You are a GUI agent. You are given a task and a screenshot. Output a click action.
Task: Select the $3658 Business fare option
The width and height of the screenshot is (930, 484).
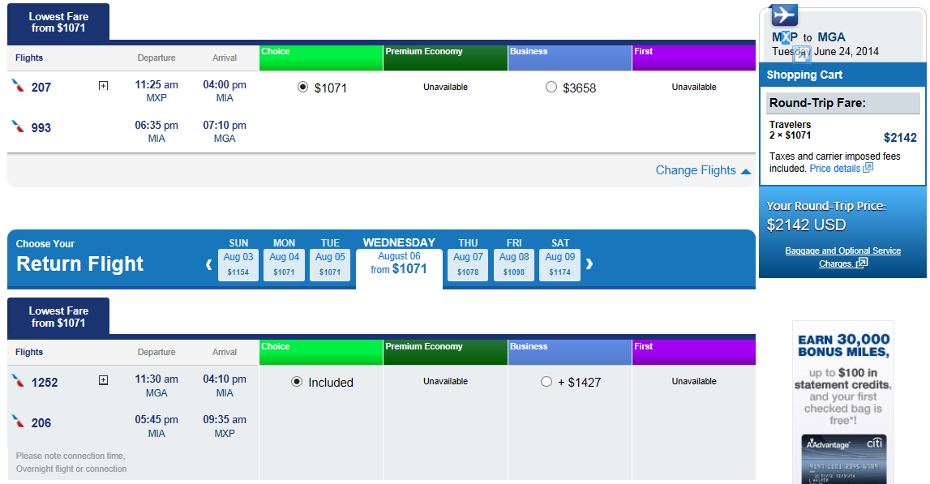click(x=551, y=88)
